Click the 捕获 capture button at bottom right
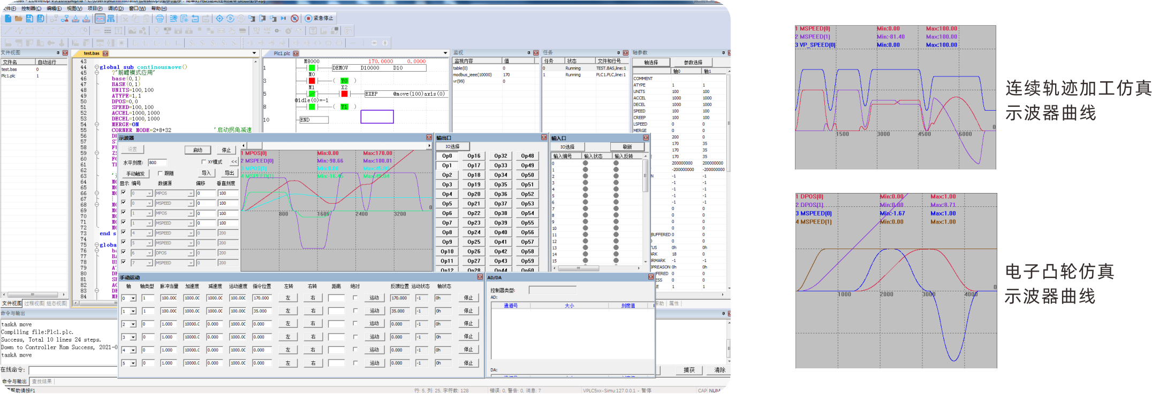The image size is (1152, 394). point(689,370)
